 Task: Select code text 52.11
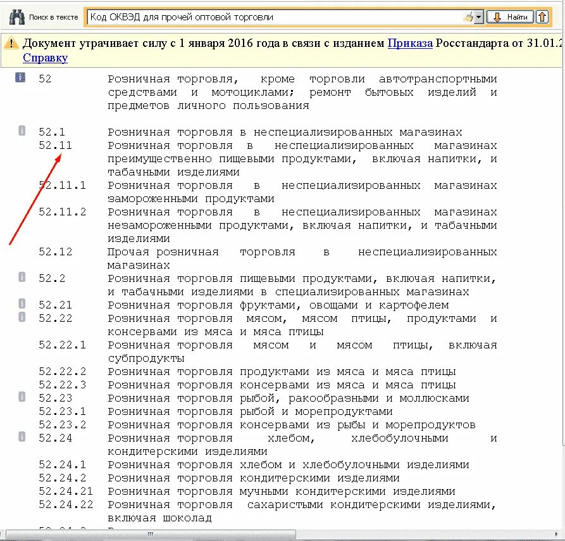(x=56, y=145)
